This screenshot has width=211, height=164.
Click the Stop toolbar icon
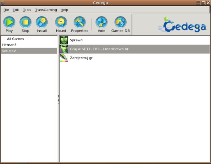[x=26, y=22]
